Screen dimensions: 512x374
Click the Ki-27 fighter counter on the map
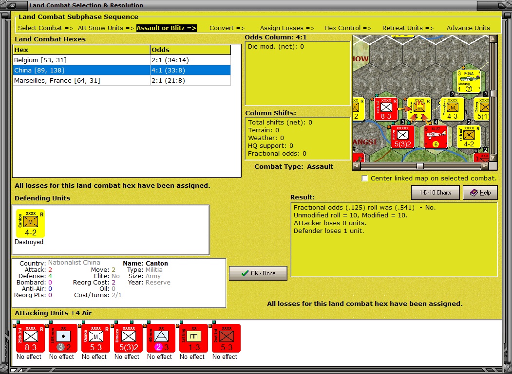pos(436,137)
